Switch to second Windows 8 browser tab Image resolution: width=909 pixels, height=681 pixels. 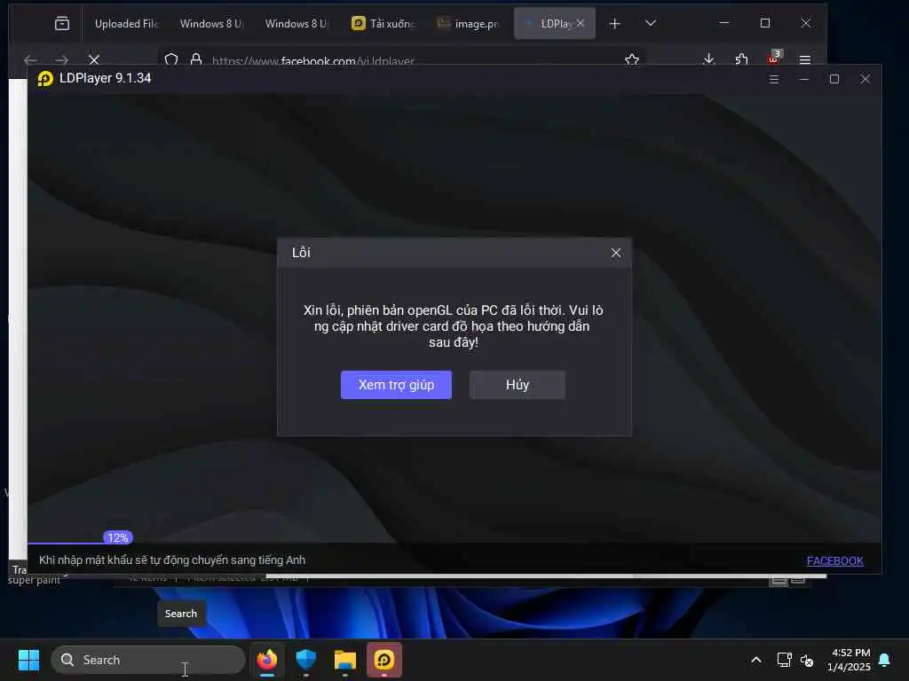coord(296,24)
